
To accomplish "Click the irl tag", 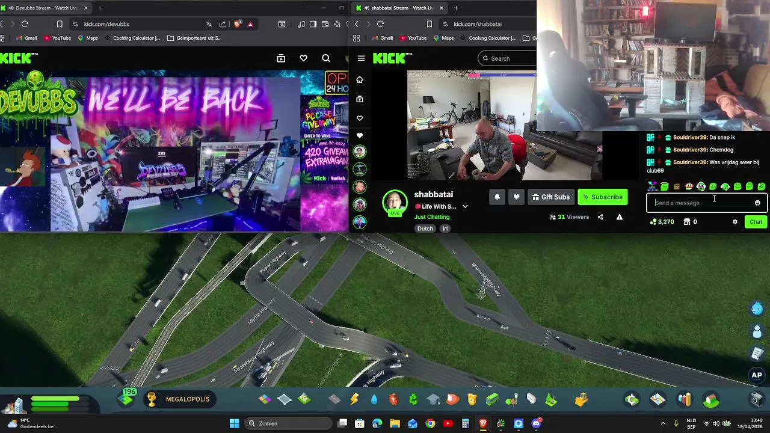I will coord(445,229).
